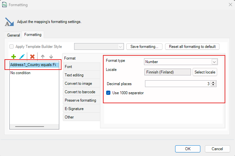The image size is (235, 156).
Task: Click the condition list horizontal scrollbar
Action: click(29, 127)
